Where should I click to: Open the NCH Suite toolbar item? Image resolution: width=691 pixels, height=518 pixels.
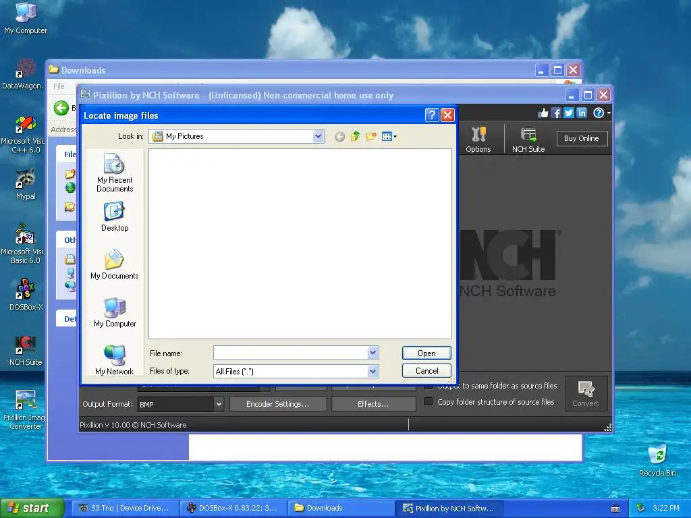(x=528, y=139)
